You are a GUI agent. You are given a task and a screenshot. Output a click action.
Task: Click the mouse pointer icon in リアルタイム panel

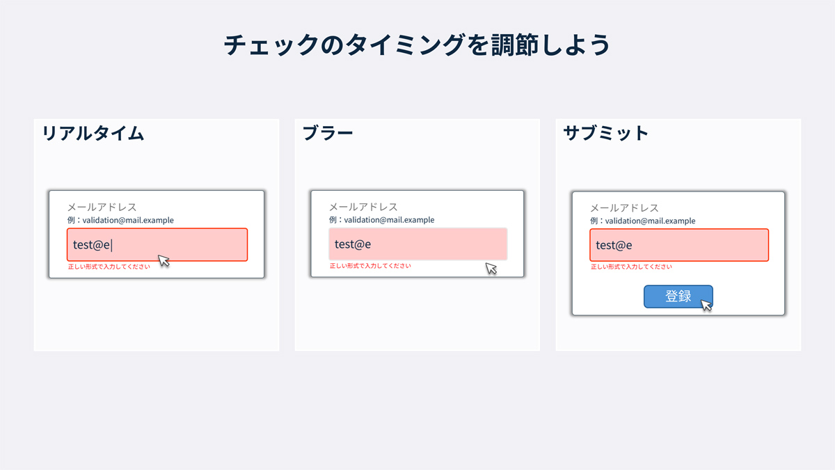click(164, 261)
